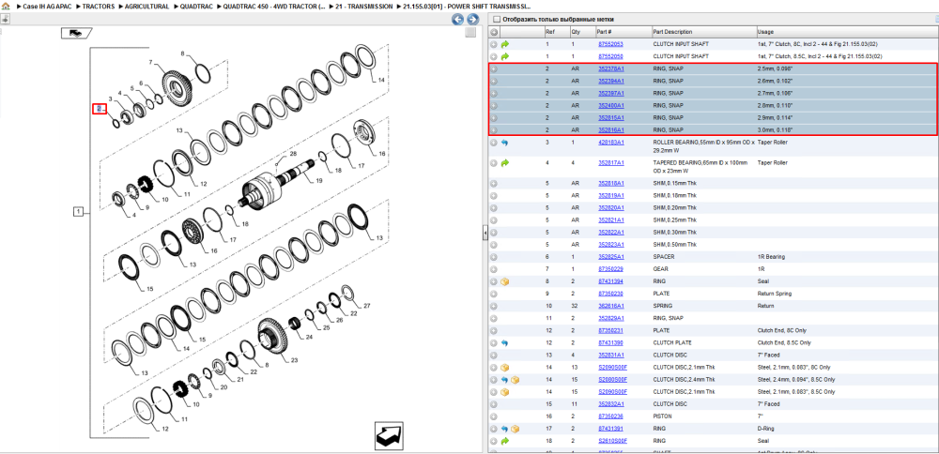Open part link 87552053
The image size is (939, 454).
[611, 44]
